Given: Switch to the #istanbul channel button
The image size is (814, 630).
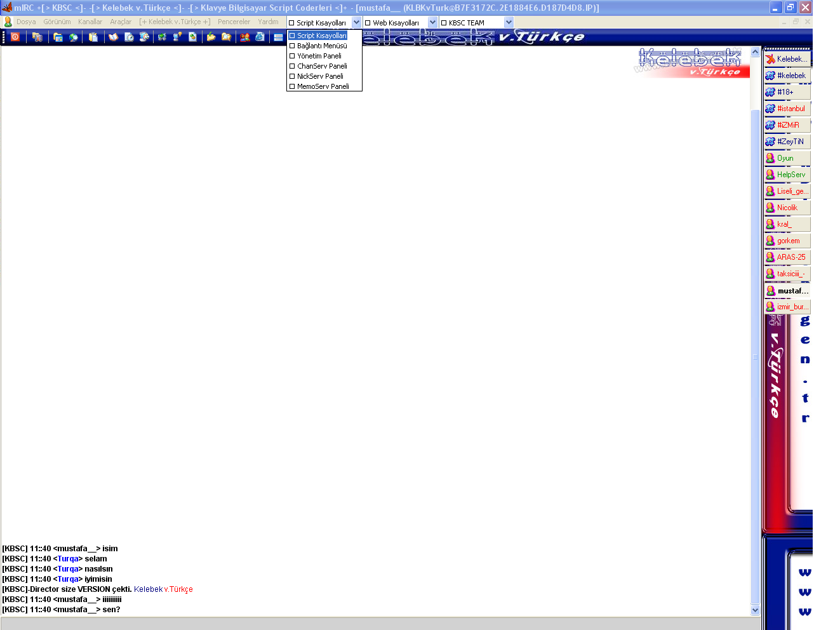Looking at the screenshot, I should [787, 109].
